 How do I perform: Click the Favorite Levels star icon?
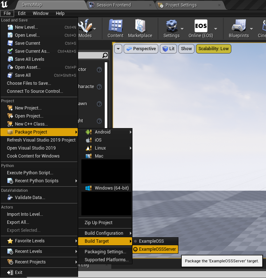click(10, 241)
